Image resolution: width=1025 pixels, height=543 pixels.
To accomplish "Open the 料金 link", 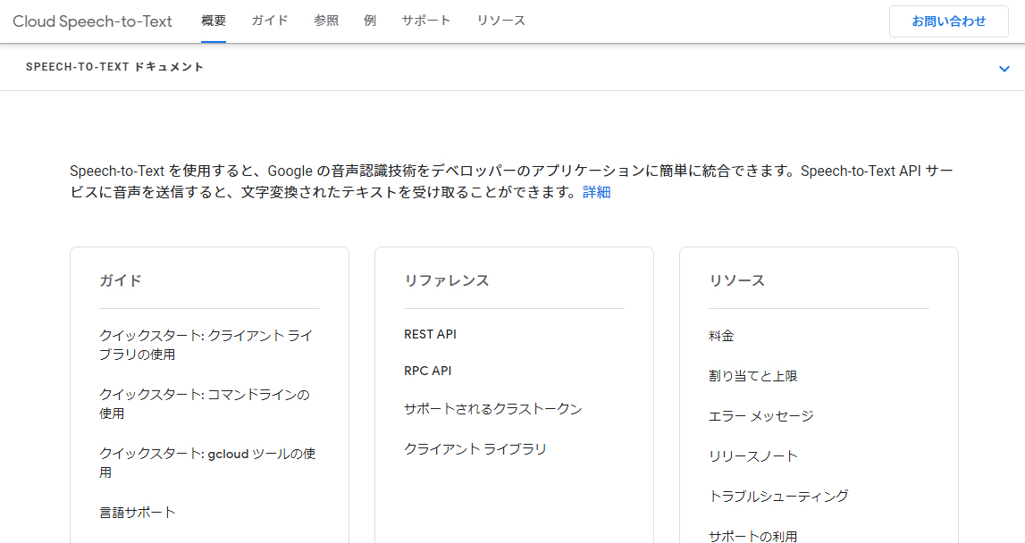I will pyautogui.click(x=721, y=336).
